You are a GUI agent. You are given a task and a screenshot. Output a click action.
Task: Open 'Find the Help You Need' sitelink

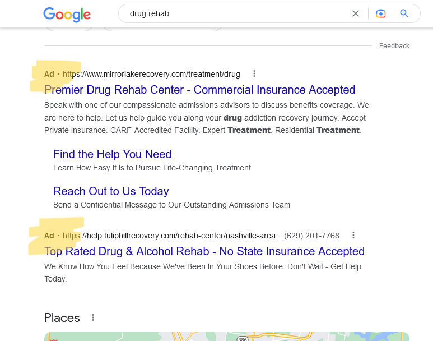tap(112, 154)
